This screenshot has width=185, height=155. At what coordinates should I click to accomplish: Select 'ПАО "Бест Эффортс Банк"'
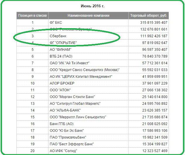(72, 144)
